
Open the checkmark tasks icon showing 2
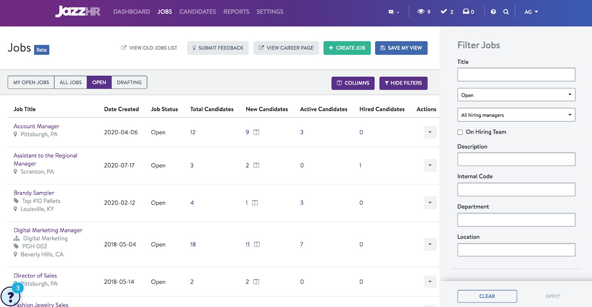(444, 11)
